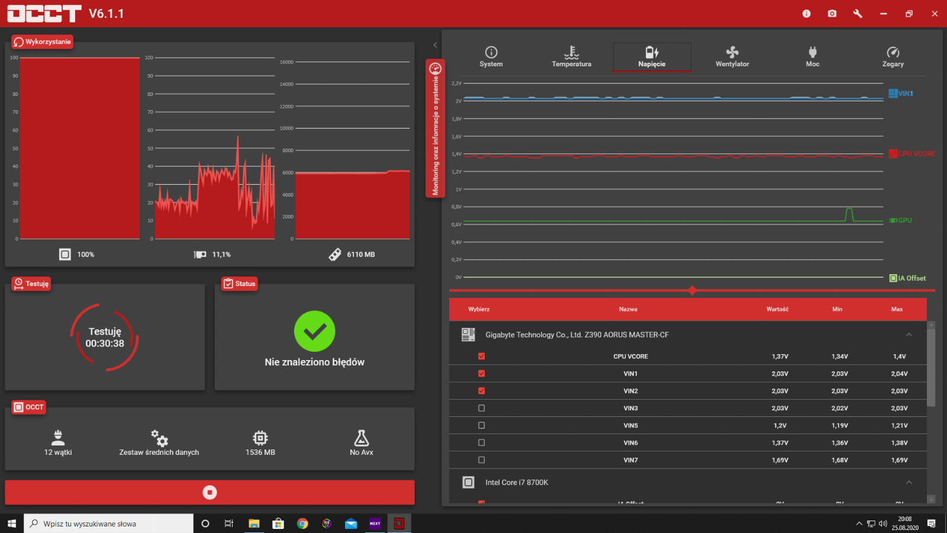The width and height of the screenshot is (947, 533).
Task: Open the System monitoring tab
Action: pos(491,57)
